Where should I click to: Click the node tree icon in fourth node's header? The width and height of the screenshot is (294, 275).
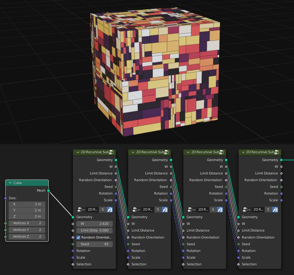[276, 152]
